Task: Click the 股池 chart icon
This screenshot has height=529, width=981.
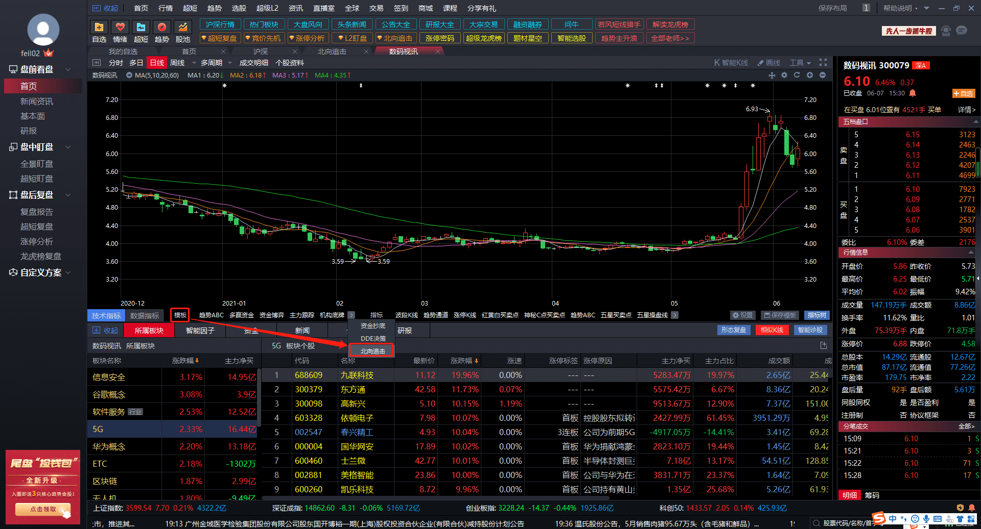Action: point(183,27)
